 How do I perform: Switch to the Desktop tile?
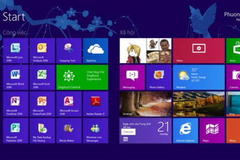[146, 104]
